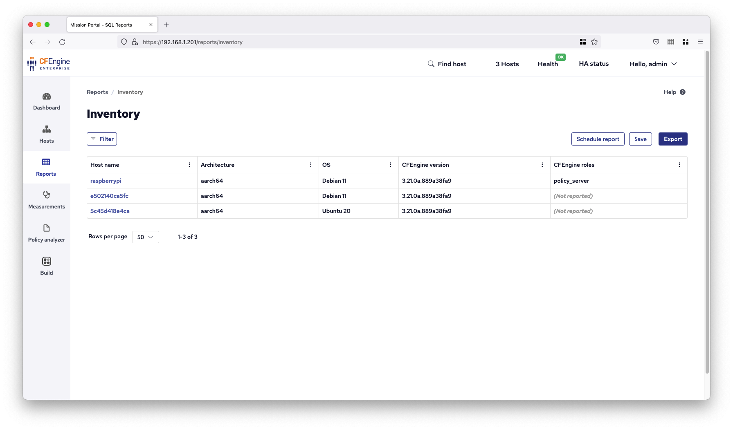Click the CFEngine Enterprise logo
The image size is (733, 430).
(x=49, y=64)
